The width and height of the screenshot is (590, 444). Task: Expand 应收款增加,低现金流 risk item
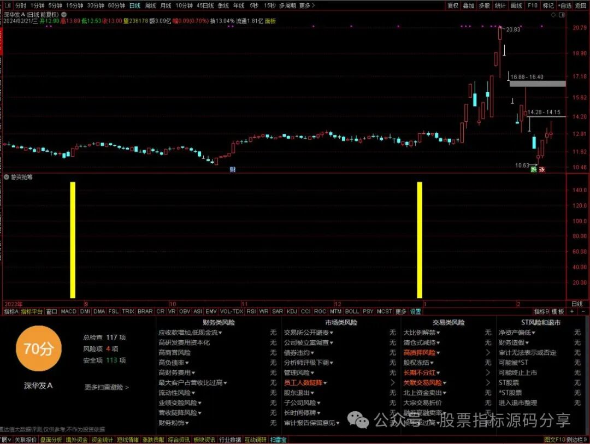(190, 333)
